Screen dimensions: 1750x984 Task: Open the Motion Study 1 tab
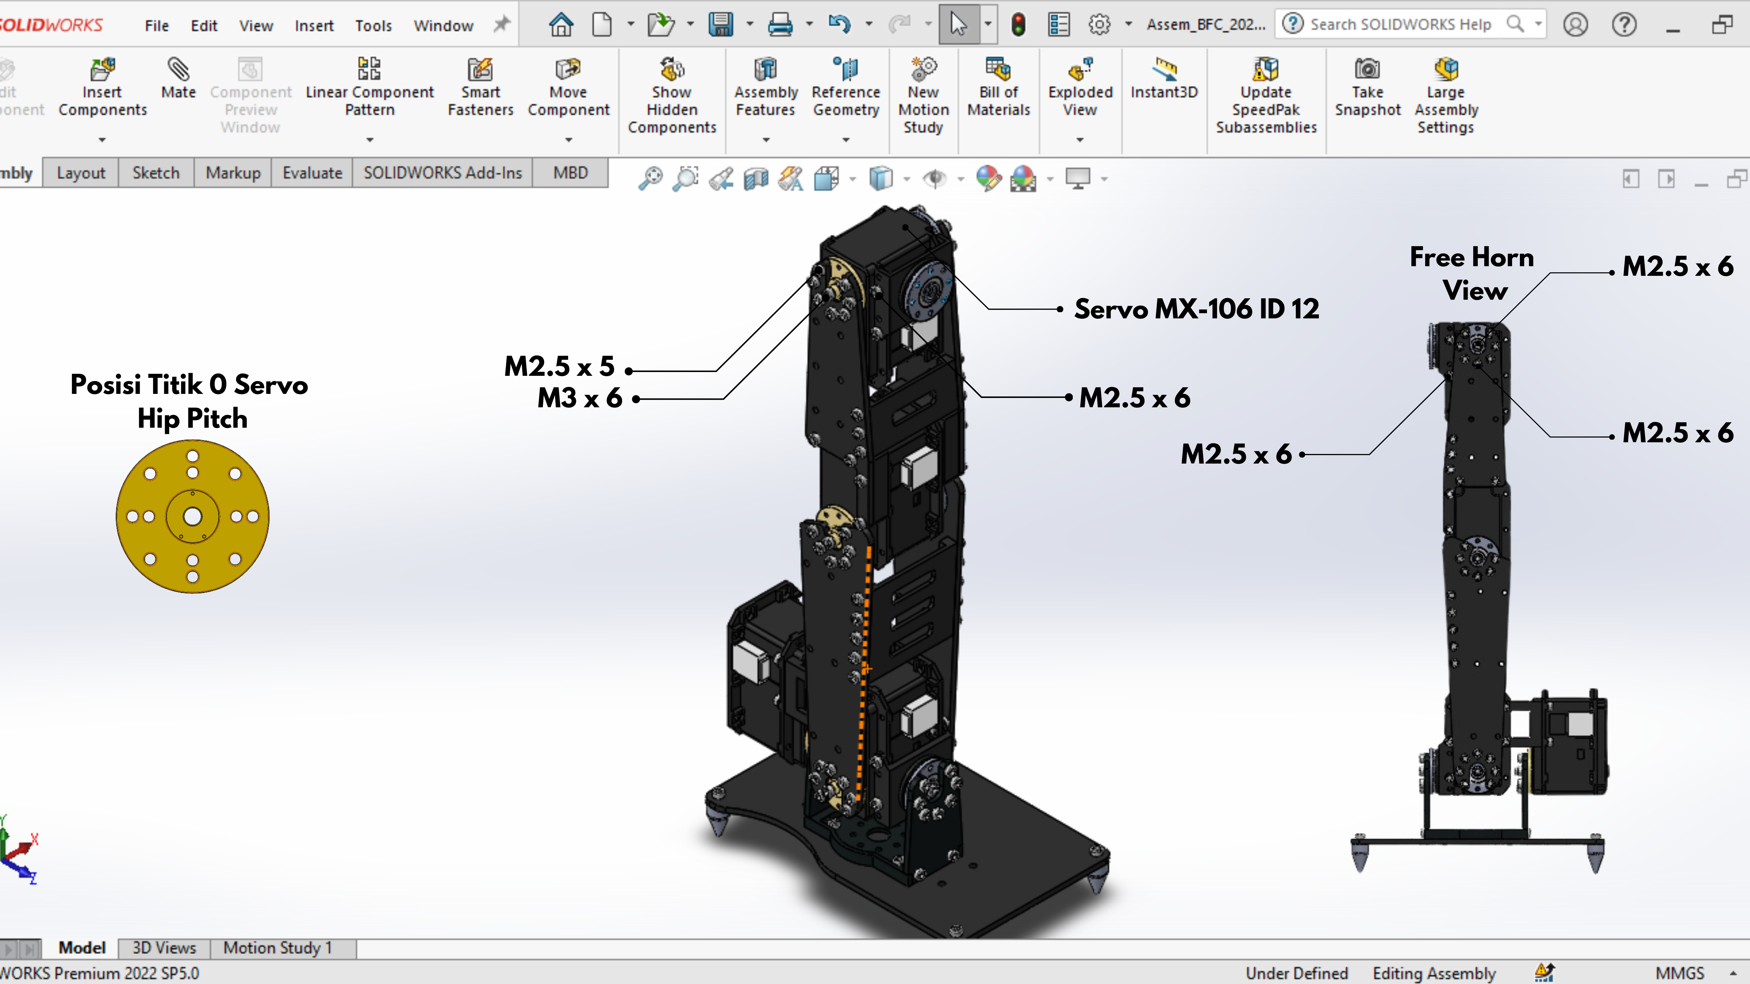click(x=278, y=948)
